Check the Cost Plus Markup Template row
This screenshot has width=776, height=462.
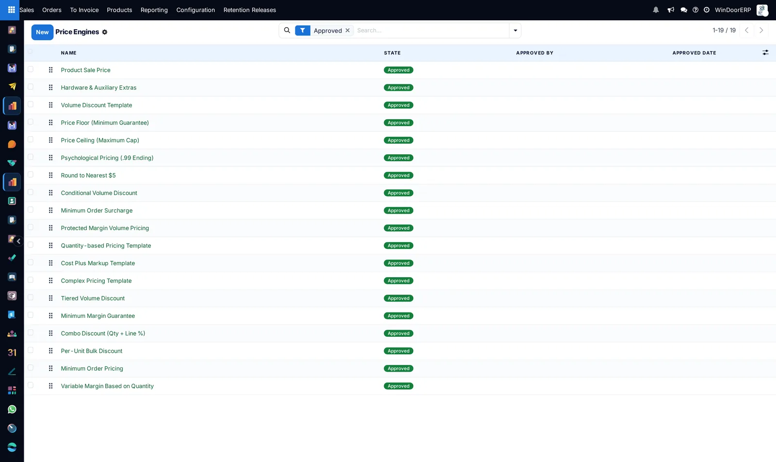[x=31, y=263]
